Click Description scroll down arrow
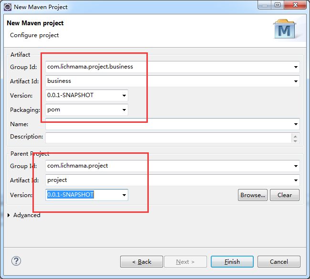 (295, 141)
